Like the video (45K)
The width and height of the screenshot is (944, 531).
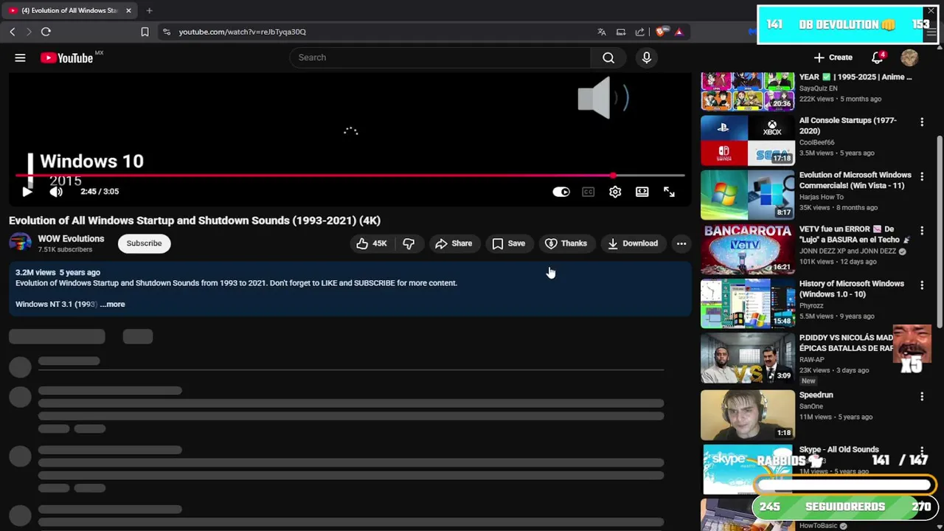pyautogui.click(x=372, y=243)
